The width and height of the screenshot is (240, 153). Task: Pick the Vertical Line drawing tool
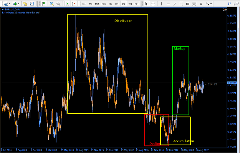tap(161, 4)
